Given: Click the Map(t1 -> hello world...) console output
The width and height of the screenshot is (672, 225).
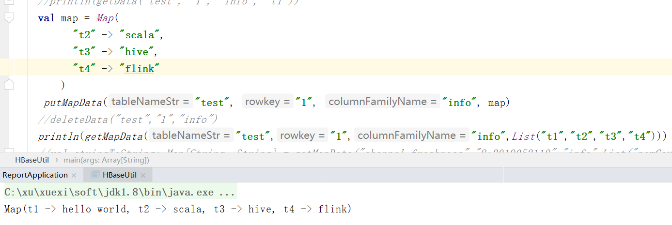Looking at the screenshot, I should tap(177, 209).
